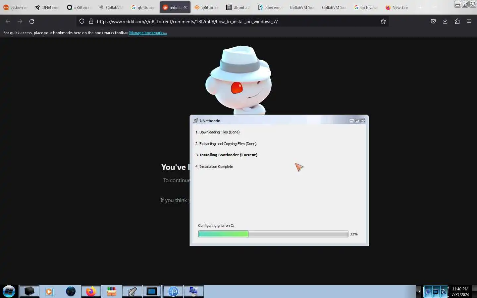The width and height of the screenshot is (477, 298).
Task: Open the Google 'qbittorrer' search tab
Action: 143,7
